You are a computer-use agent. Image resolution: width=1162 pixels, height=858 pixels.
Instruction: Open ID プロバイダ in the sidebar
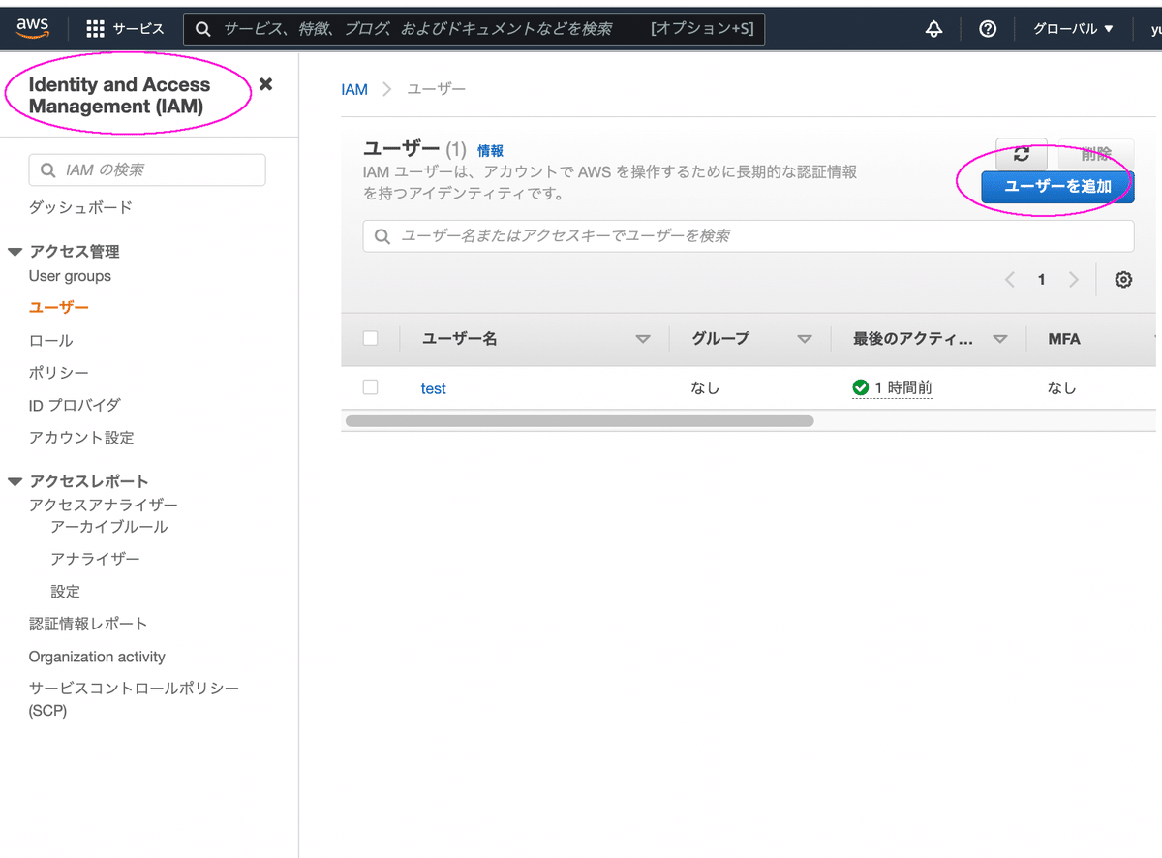(75, 405)
